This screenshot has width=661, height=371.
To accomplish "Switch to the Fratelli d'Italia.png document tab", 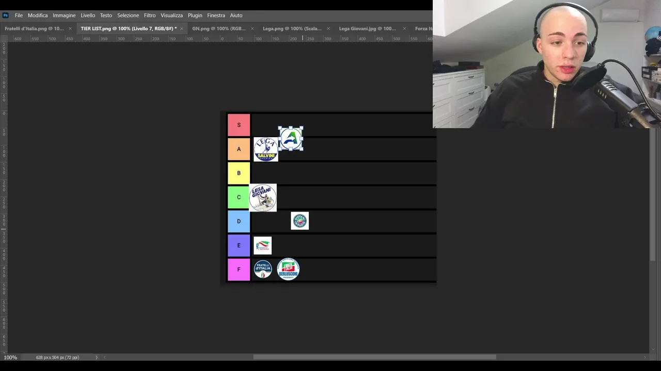I will click(x=34, y=28).
